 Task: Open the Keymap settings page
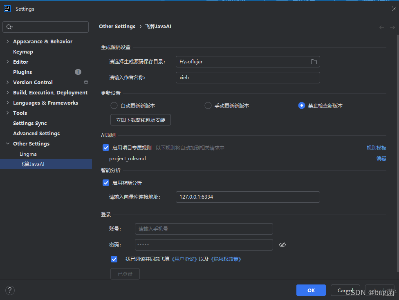tap(23, 51)
